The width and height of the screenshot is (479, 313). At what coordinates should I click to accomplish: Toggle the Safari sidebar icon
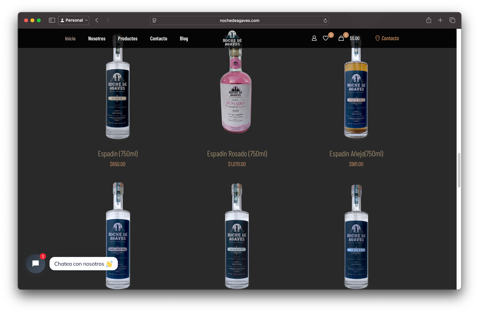52,20
